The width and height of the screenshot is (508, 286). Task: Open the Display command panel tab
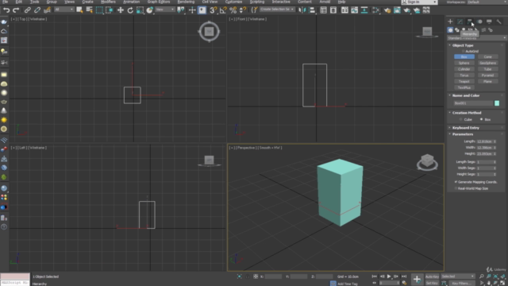pos(489,21)
